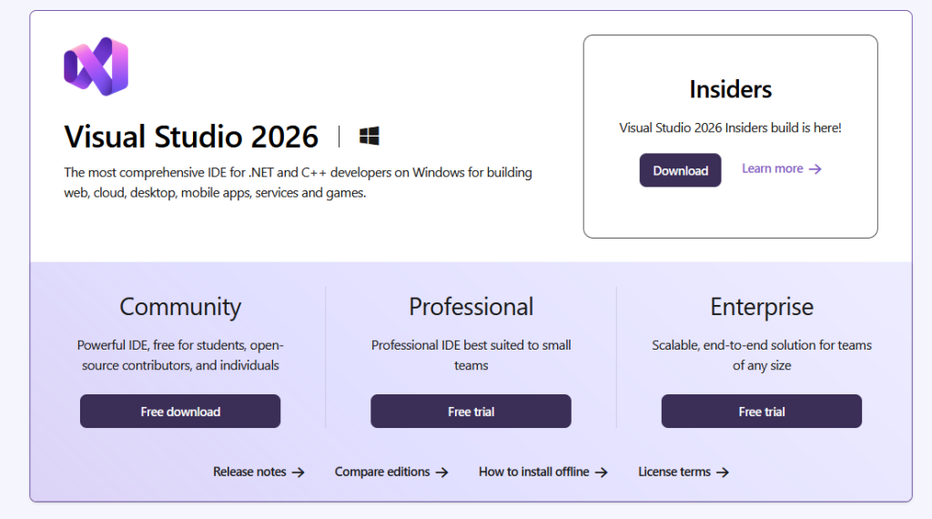Start the Enterprise Free trial

coord(762,412)
